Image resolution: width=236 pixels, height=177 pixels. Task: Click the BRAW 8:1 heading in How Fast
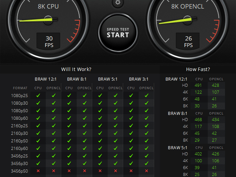tap(178, 114)
